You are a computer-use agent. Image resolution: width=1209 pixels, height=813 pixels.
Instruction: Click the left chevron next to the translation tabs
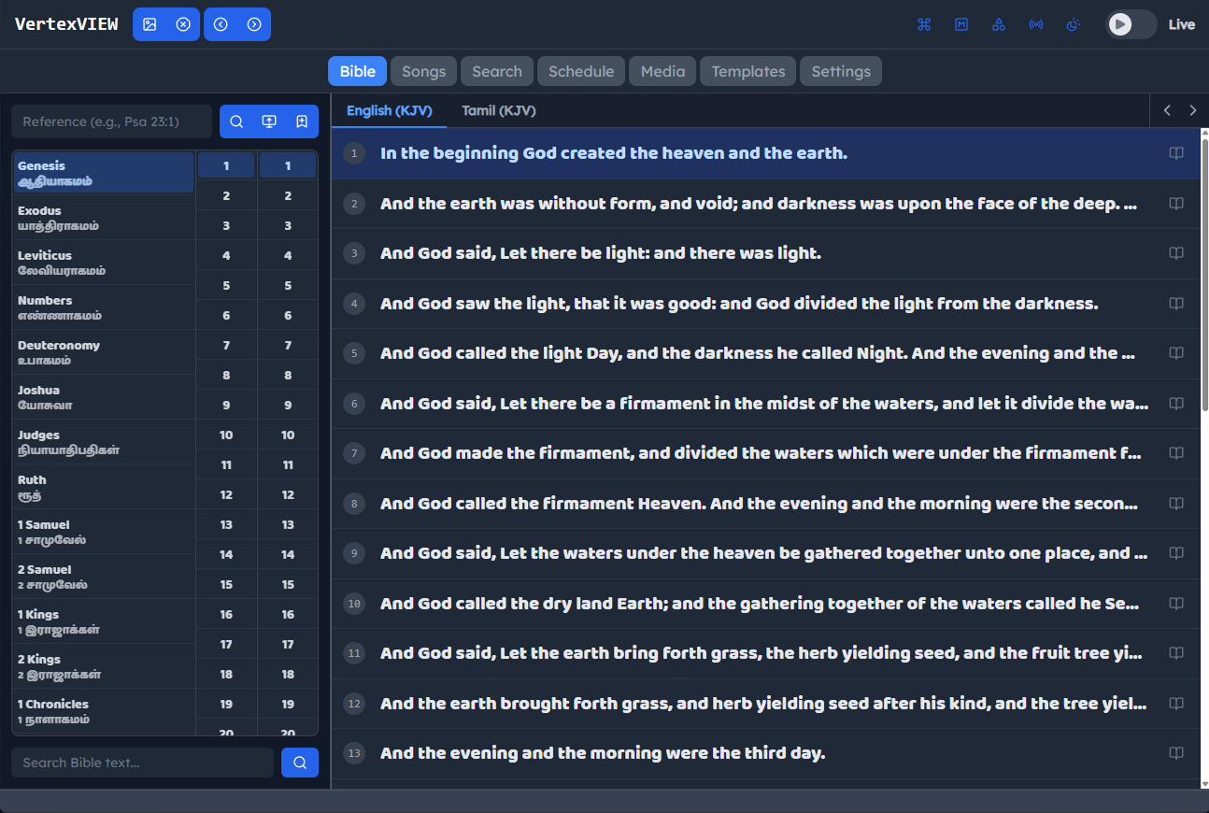tap(1167, 110)
